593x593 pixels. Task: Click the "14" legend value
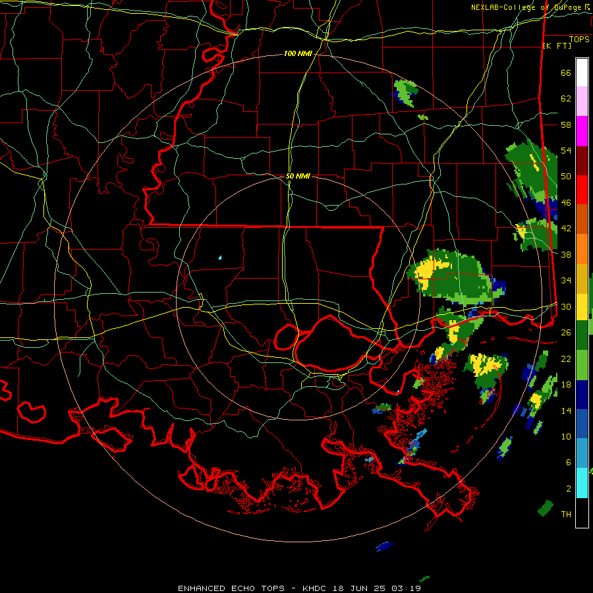point(566,410)
